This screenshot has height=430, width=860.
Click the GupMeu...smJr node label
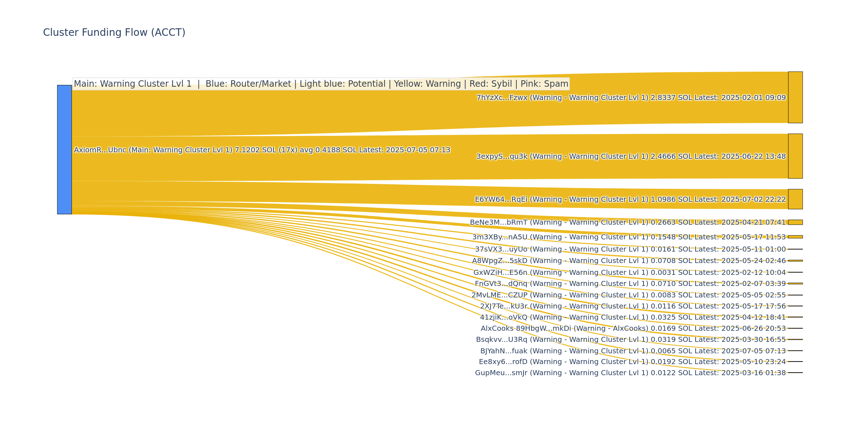point(630,373)
